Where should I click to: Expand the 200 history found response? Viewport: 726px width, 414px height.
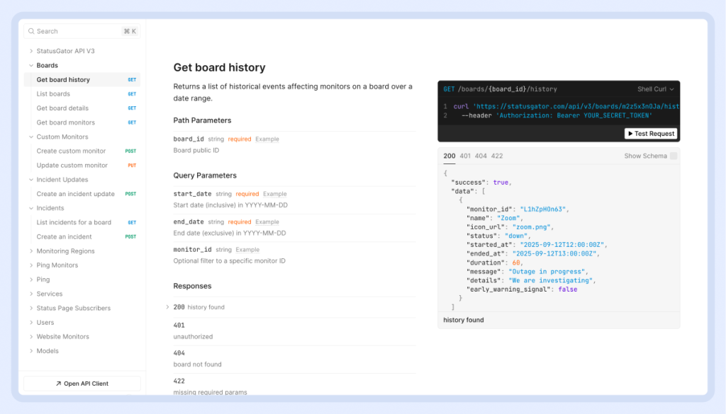pos(168,307)
